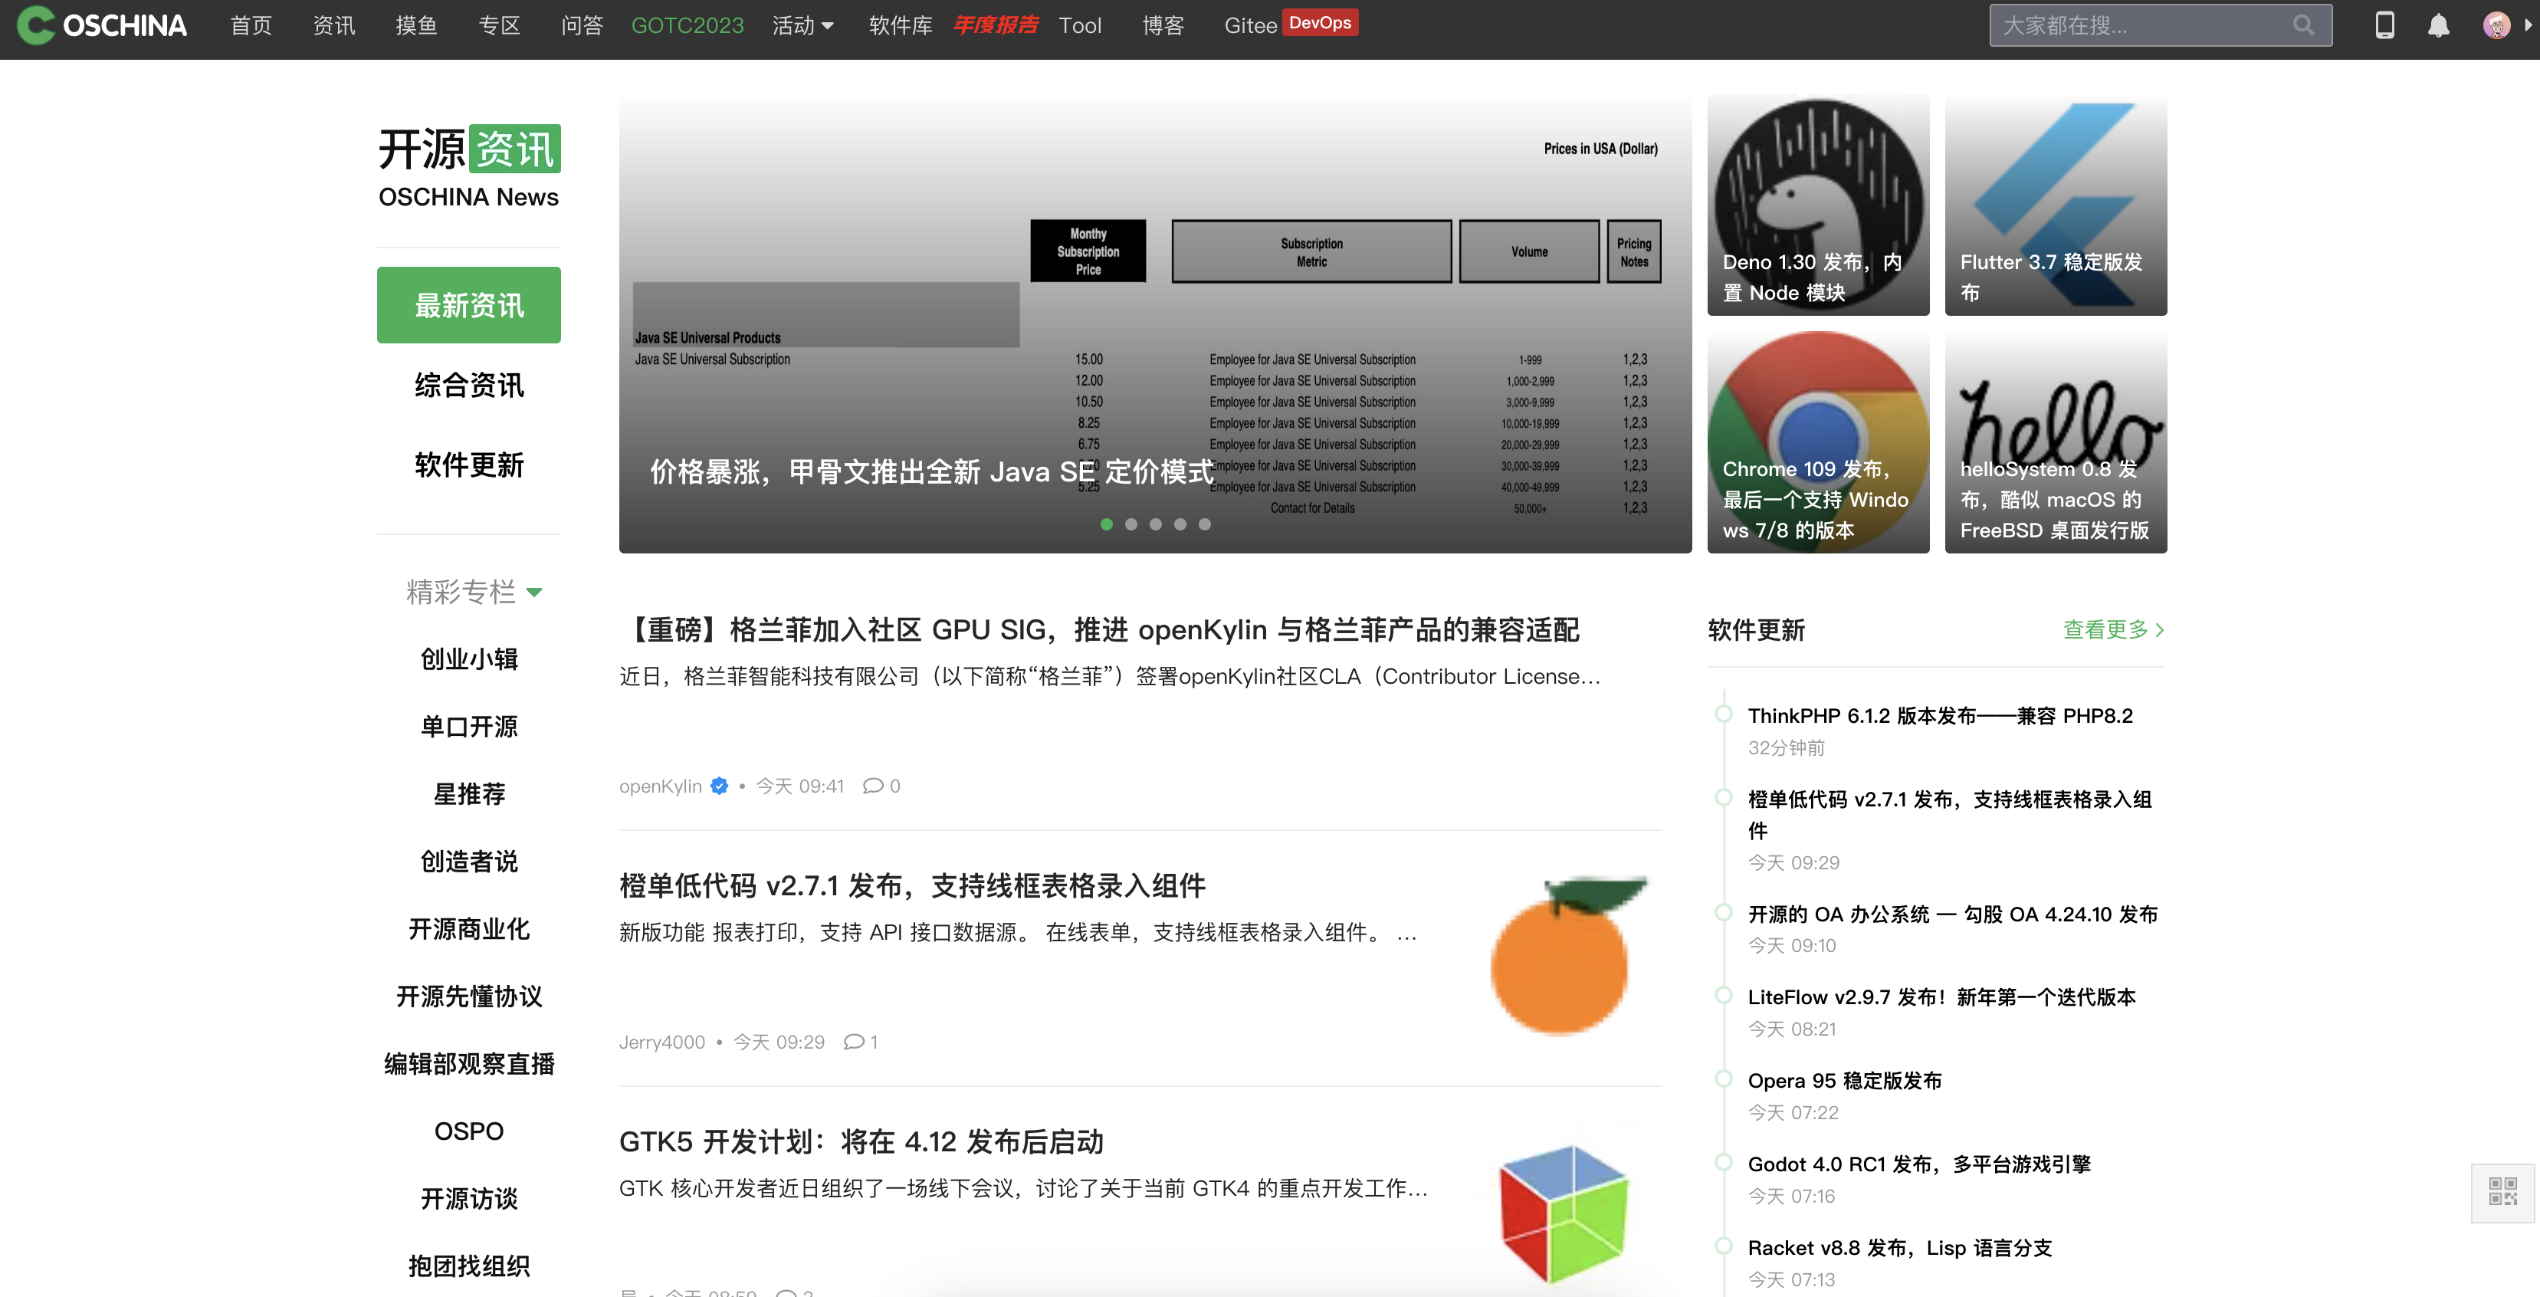The image size is (2540, 1297).
Task: Open the 开源商业化 column
Action: [468, 929]
